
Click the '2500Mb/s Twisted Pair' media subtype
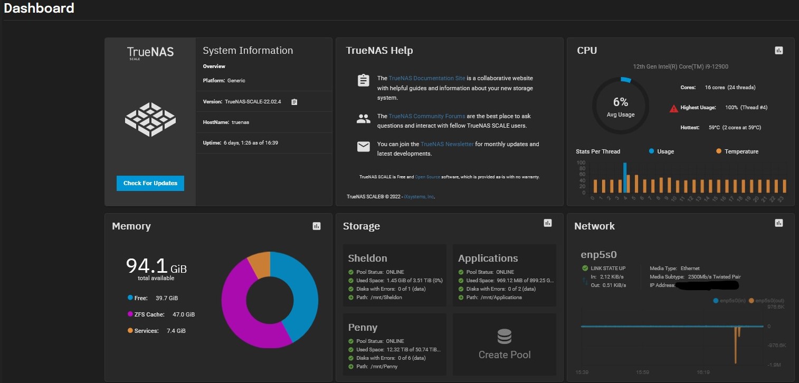715,277
